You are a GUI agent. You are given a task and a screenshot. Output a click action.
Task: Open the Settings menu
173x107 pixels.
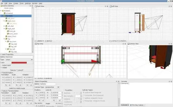(x=28, y=4)
